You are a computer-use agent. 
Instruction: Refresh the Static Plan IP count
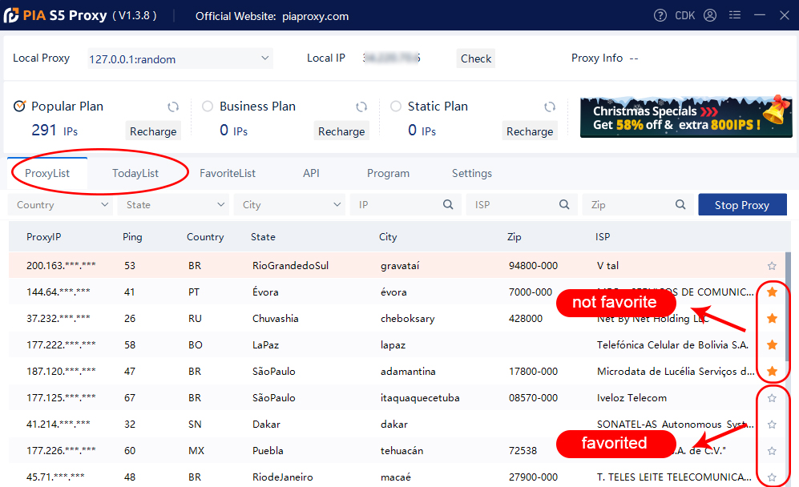click(x=549, y=107)
